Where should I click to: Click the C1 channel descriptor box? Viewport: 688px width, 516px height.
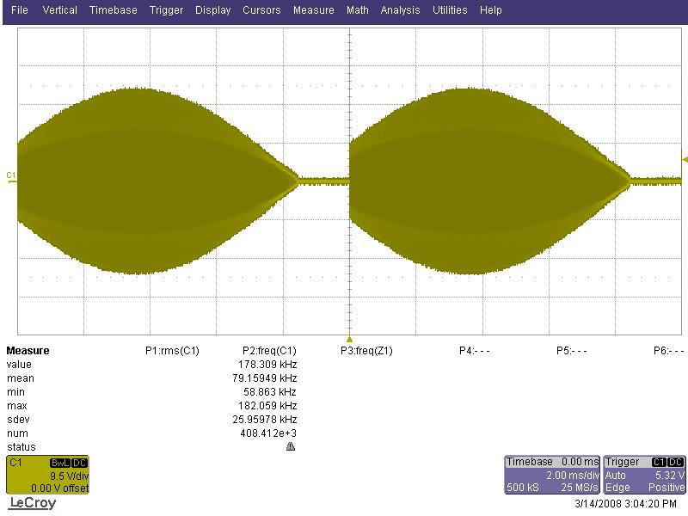(x=47, y=475)
